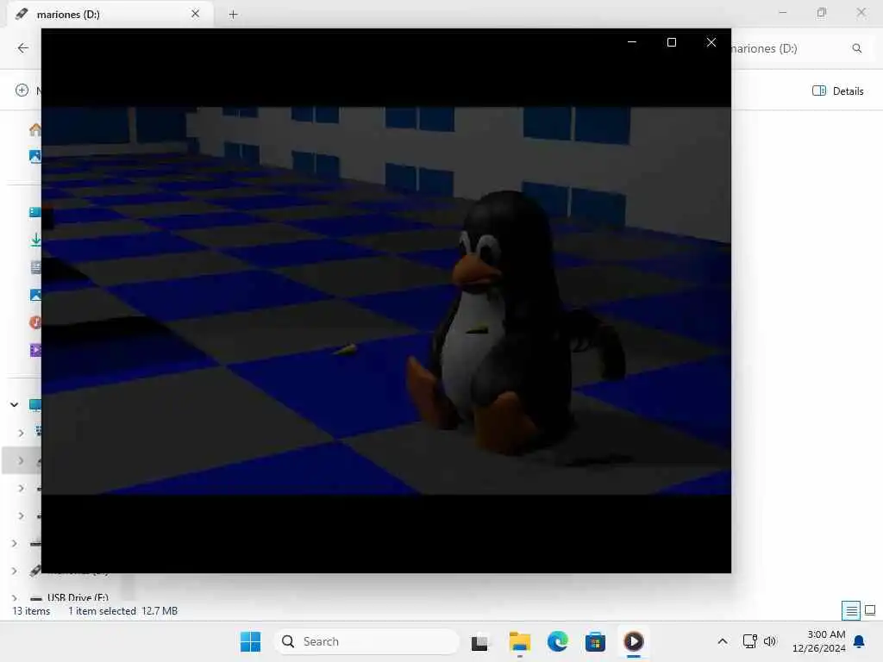Open File Explorer from the taskbar
Viewport: 883px width, 662px height.
tap(519, 641)
